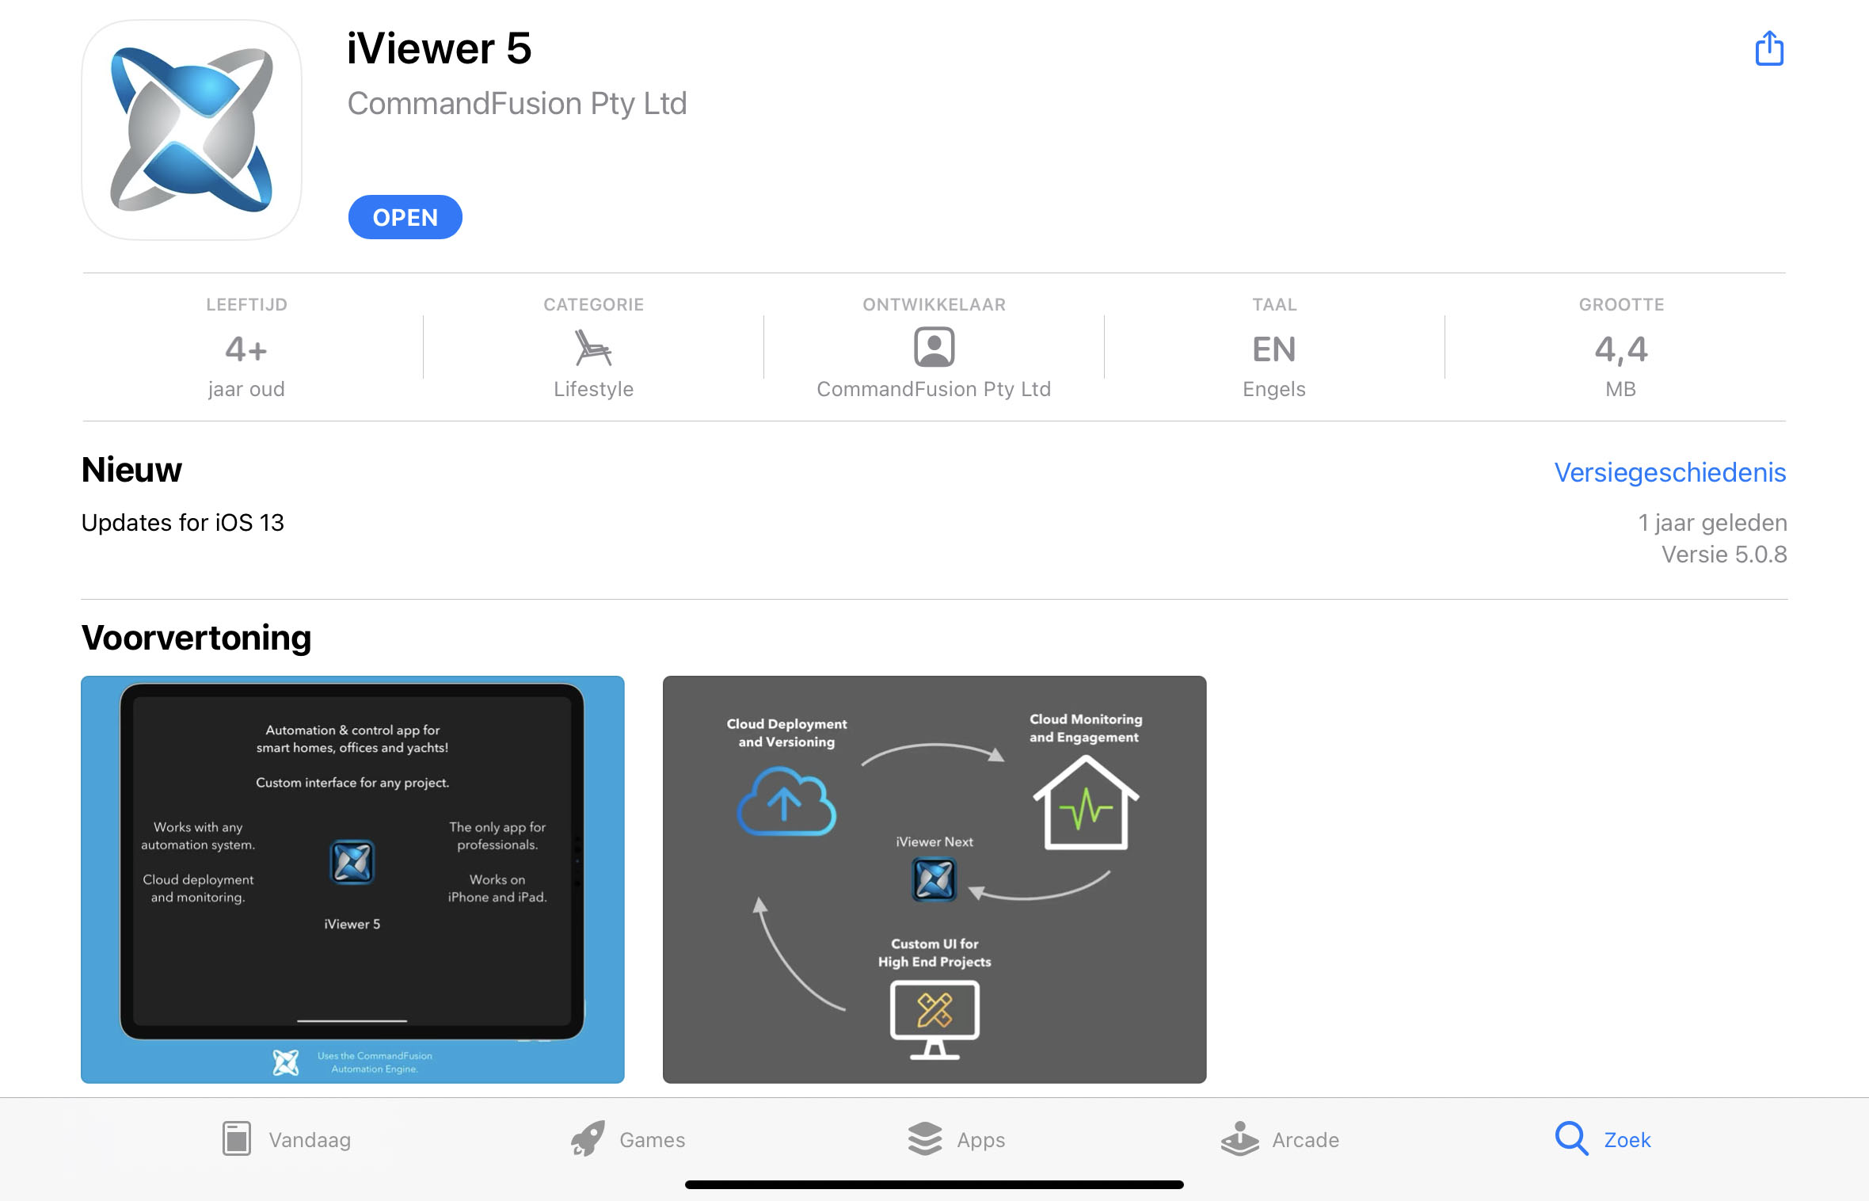Tap the Nieuw section heading
This screenshot has height=1201, width=1869.
(131, 470)
